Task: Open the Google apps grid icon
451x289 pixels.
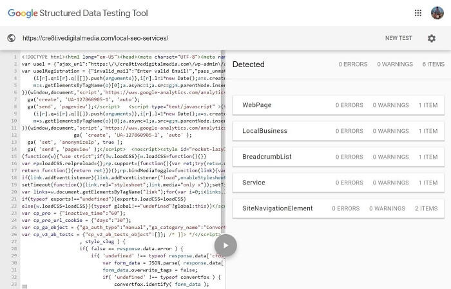Action: (418, 13)
